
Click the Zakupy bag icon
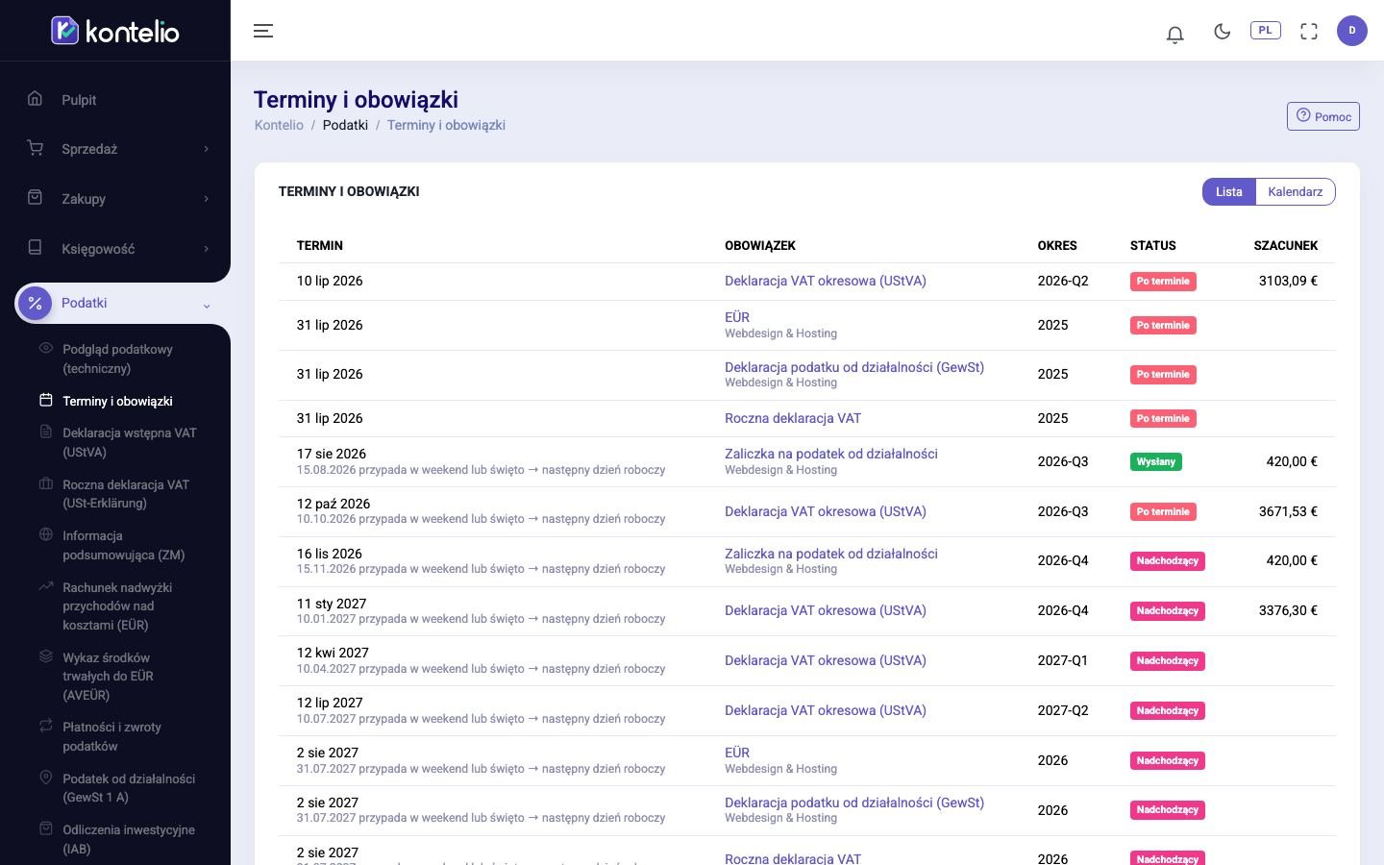[x=36, y=197]
